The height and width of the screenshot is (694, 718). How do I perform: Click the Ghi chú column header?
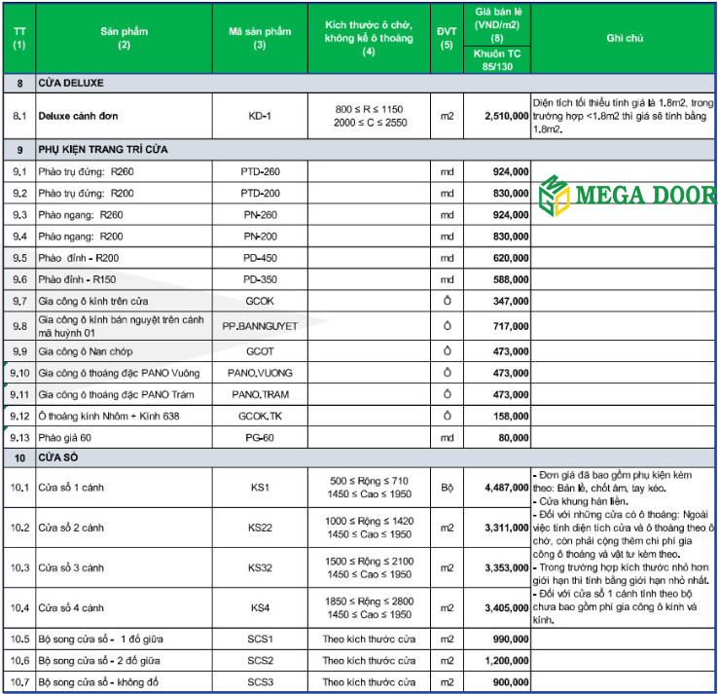click(x=624, y=38)
